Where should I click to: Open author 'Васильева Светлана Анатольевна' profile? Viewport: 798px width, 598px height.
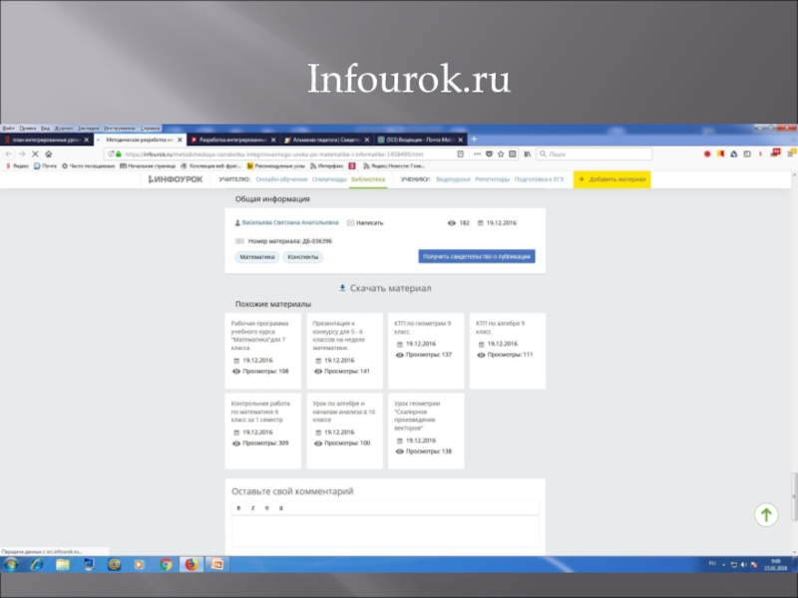point(290,222)
